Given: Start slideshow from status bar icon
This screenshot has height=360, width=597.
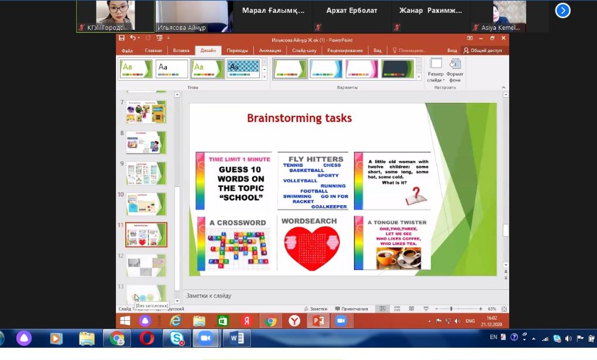Looking at the screenshot, I should point(424,309).
